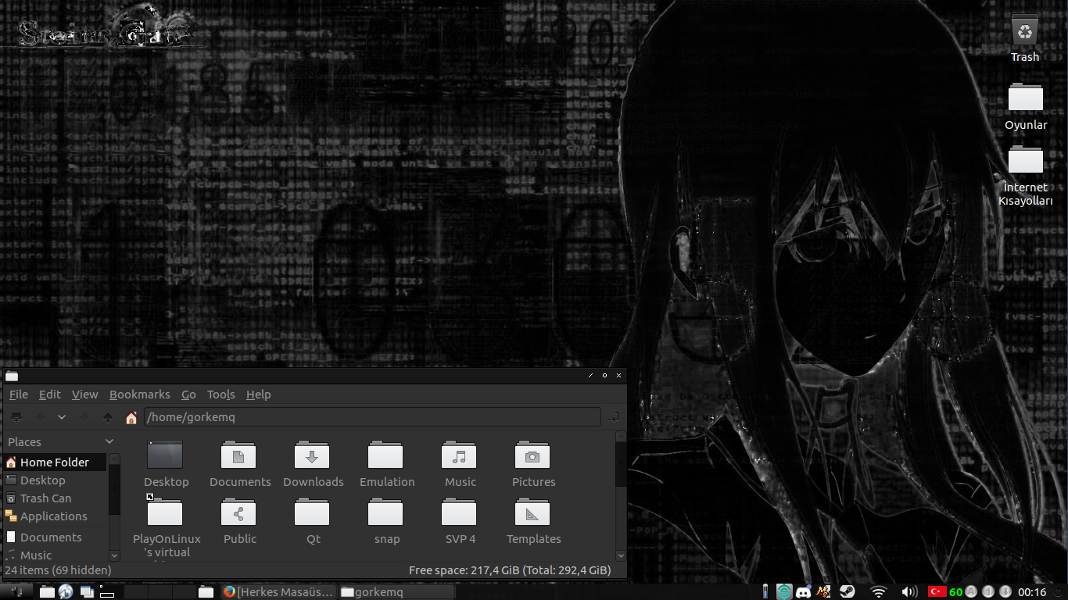Image resolution: width=1068 pixels, height=600 pixels.
Task: Click the free space status text
Action: (x=510, y=570)
